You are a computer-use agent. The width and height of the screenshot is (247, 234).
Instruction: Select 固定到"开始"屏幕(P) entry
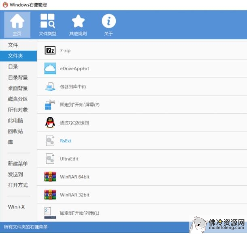coord(79,105)
